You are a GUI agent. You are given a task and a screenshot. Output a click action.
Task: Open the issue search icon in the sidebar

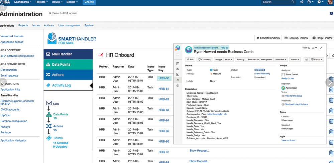[178, 80]
